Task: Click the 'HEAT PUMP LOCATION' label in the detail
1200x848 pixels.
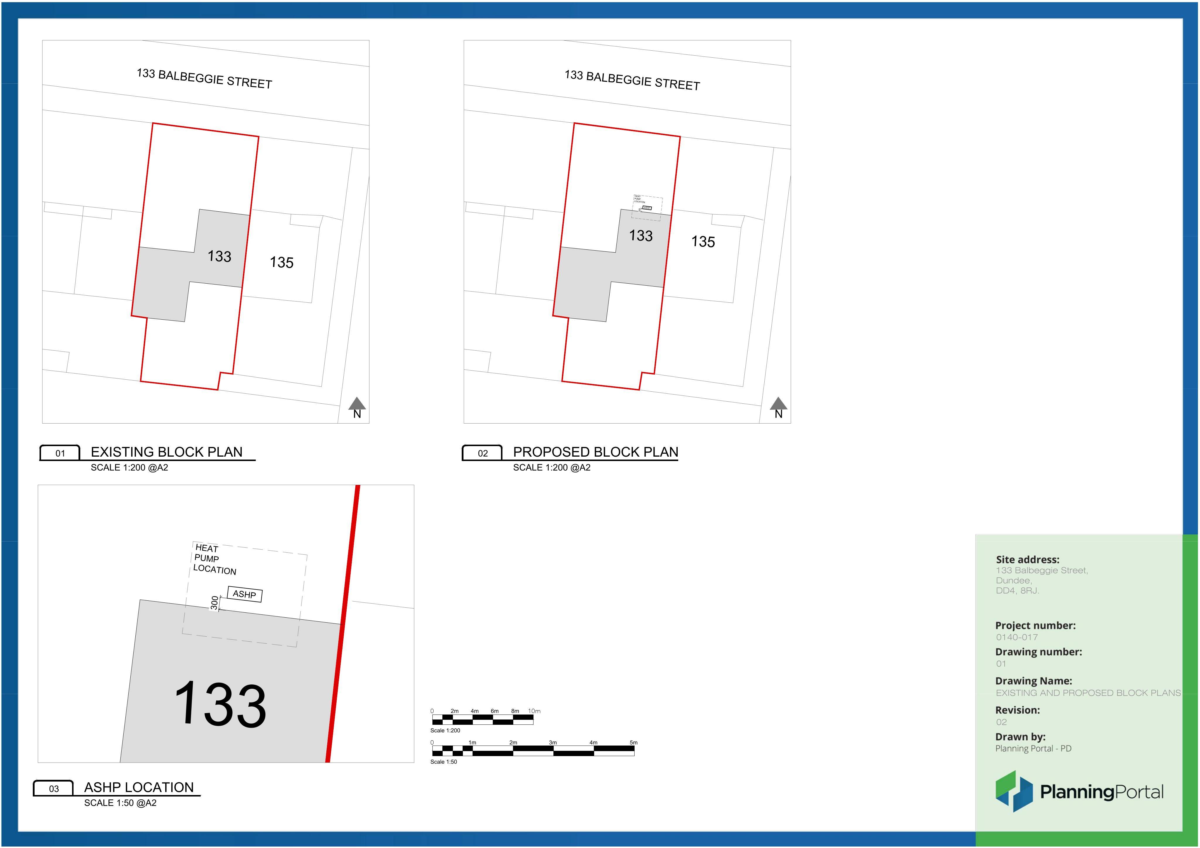Action: pos(215,559)
